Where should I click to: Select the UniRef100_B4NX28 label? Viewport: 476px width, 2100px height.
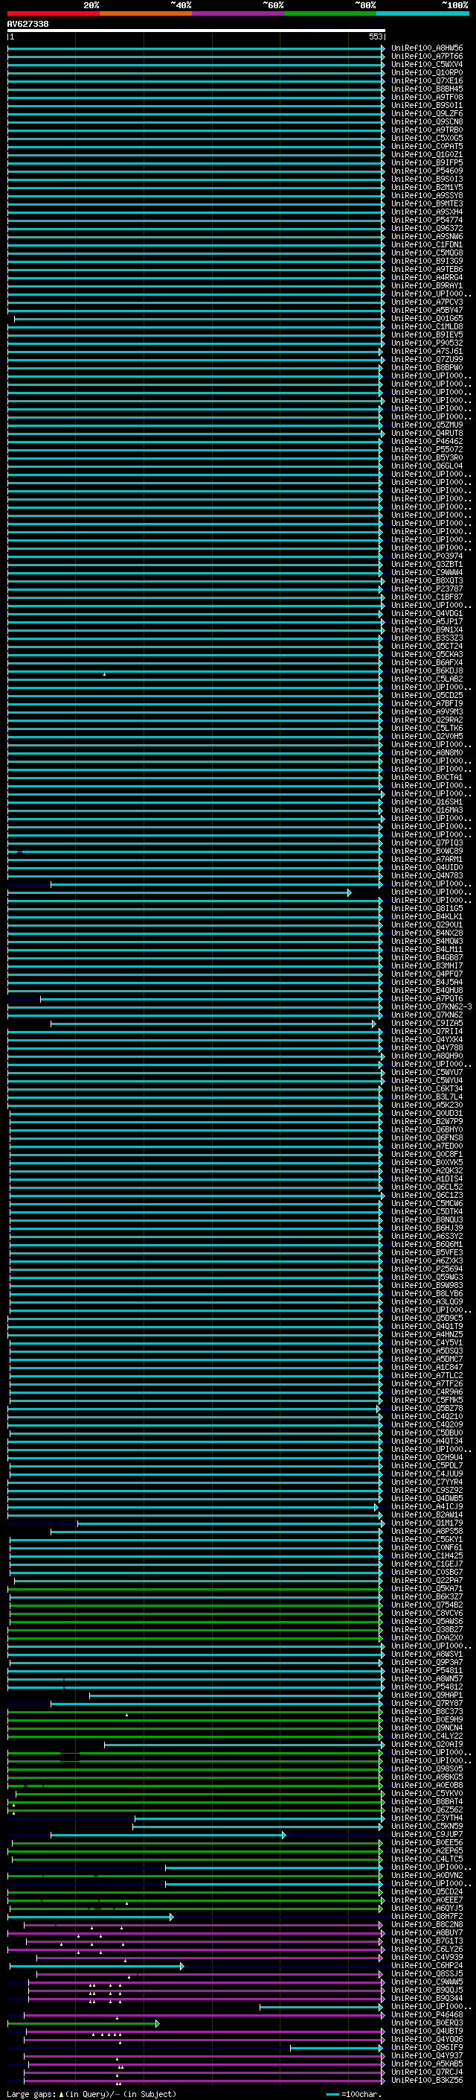[427, 933]
